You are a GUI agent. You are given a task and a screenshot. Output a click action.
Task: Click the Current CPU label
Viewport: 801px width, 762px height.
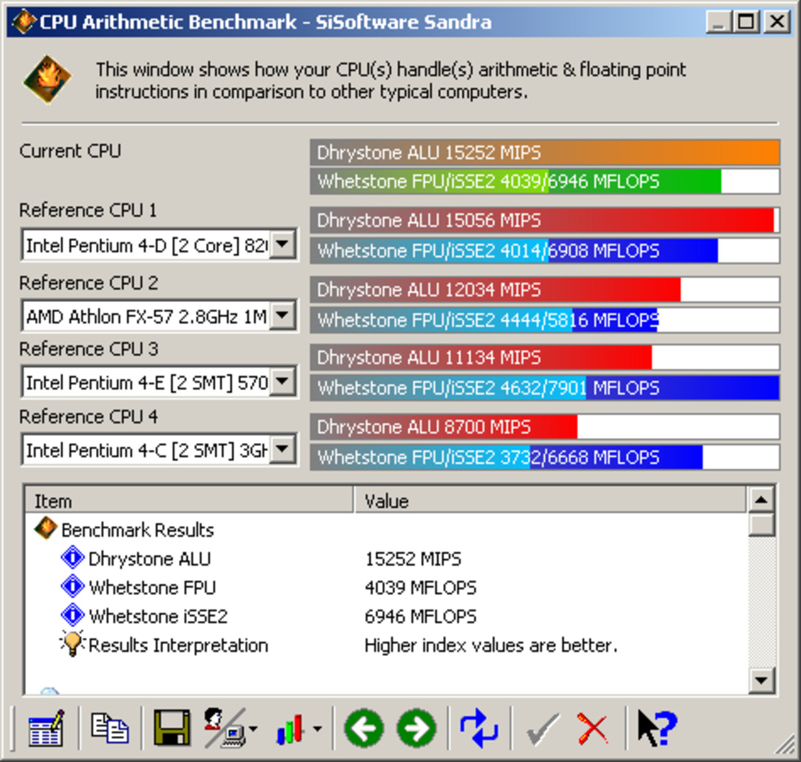point(70,151)
